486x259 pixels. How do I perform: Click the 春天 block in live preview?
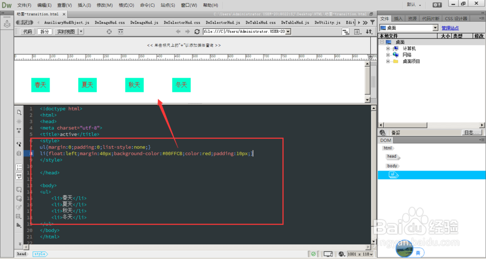(41, 85)
